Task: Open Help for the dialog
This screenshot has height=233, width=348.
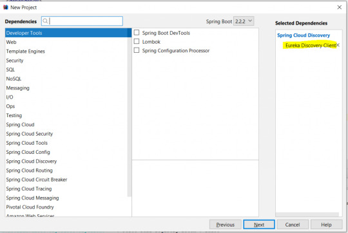Action: 326,225
